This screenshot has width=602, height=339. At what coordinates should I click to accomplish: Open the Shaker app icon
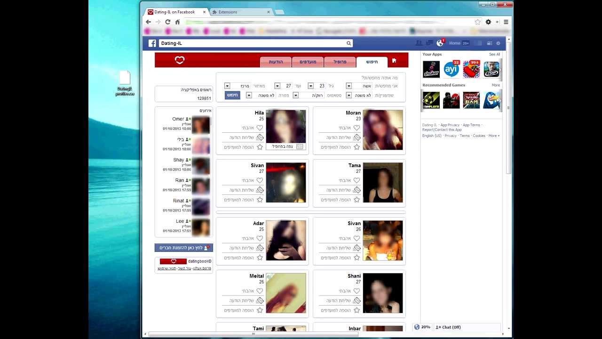(431, 69)
